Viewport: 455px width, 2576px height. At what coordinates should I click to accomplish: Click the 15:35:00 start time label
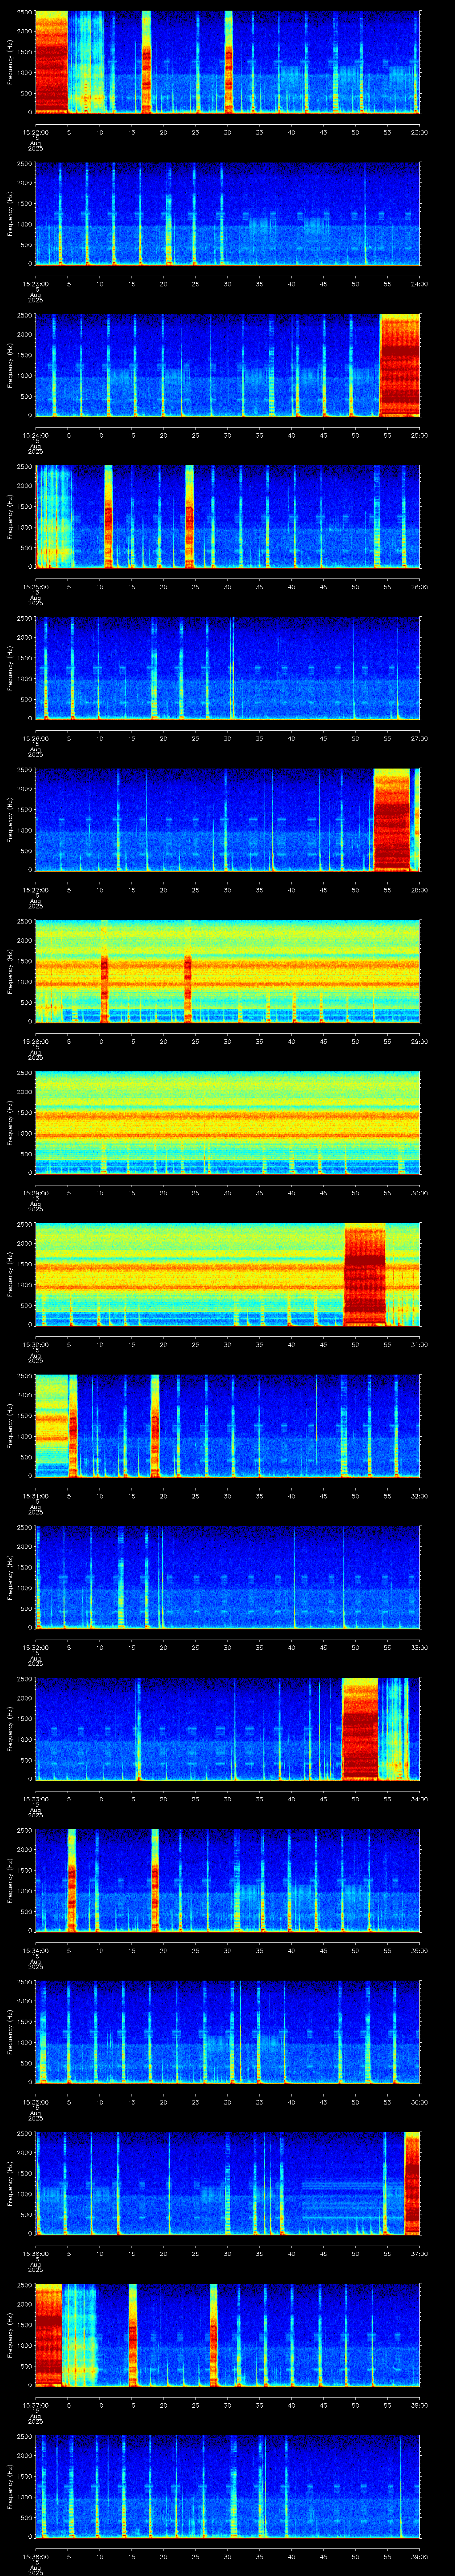35,2101
